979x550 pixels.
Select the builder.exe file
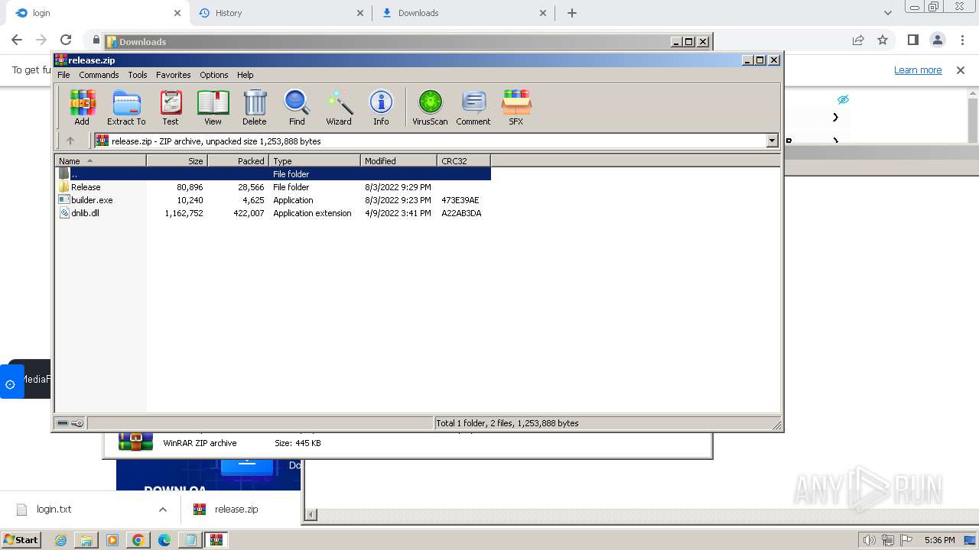tap(273, 200)
